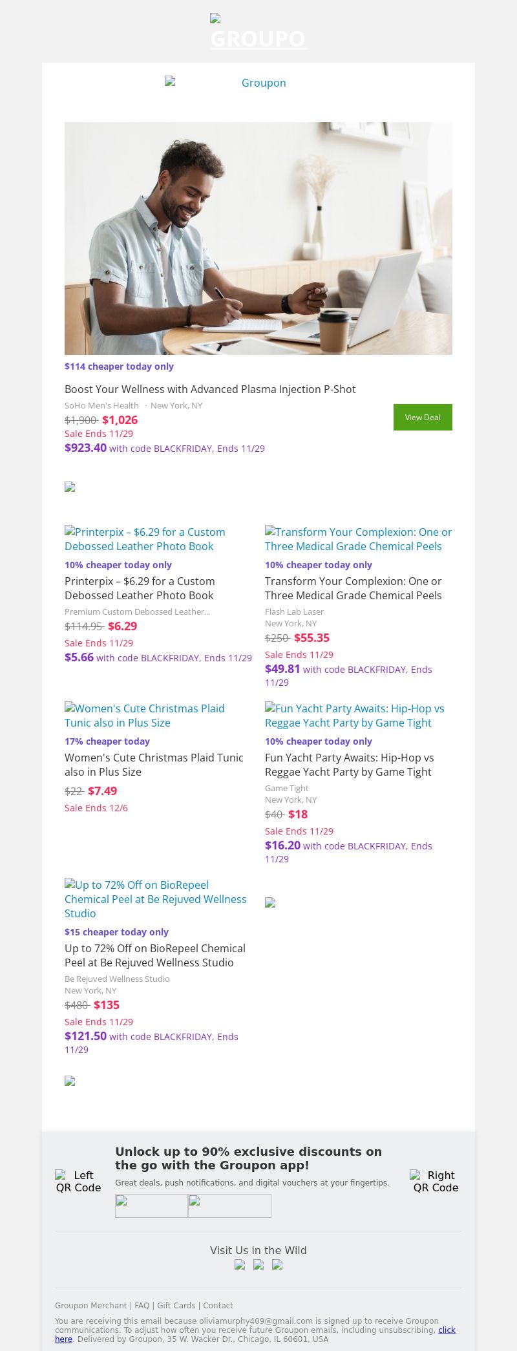The width and height of the screenshot is (517, 1351).
Task: Open the Printerpix Leather Photo Book link
Action: click(x=145, y=539)
